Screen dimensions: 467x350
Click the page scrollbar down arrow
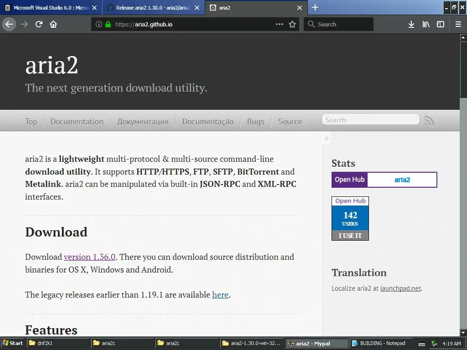pos(463,332)
